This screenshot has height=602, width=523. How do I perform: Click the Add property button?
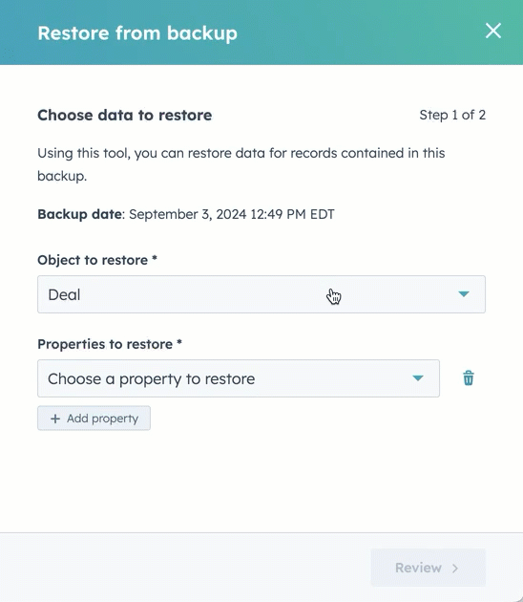click(x=94, y=419)
